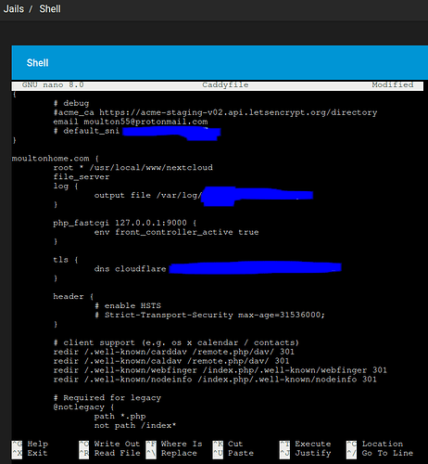Click the ^G Help shortcut in nano footer
The image size is (428, 464).
30,445
